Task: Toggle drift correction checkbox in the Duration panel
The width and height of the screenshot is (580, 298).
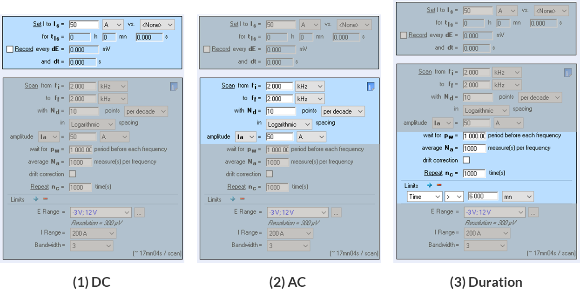Action: (466, 160)
